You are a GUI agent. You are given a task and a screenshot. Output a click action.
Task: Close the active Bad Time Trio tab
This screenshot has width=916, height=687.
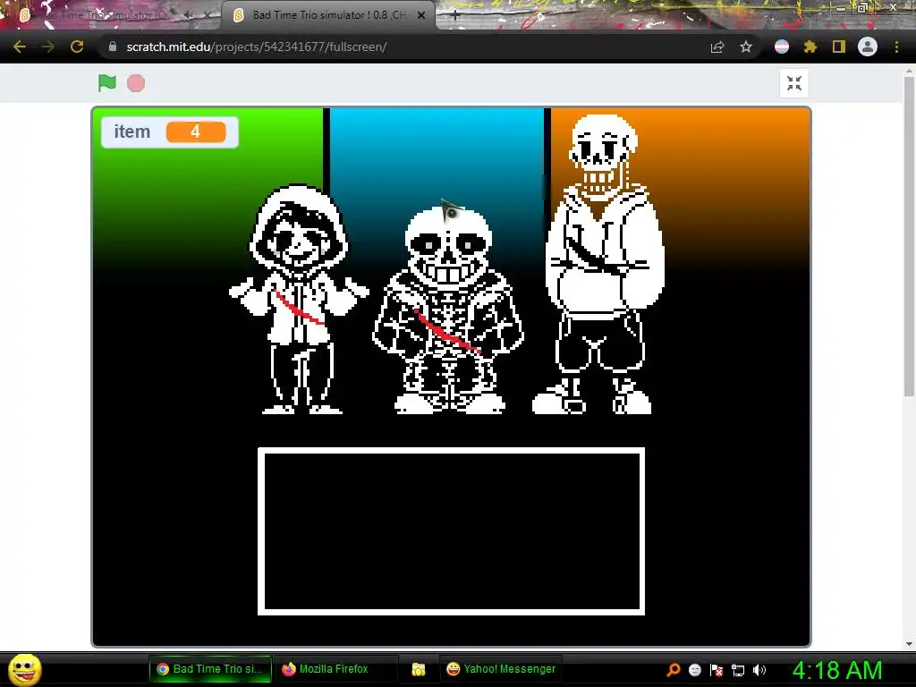pos(421,15)
